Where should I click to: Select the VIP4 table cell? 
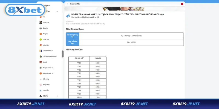click(79, 77)
